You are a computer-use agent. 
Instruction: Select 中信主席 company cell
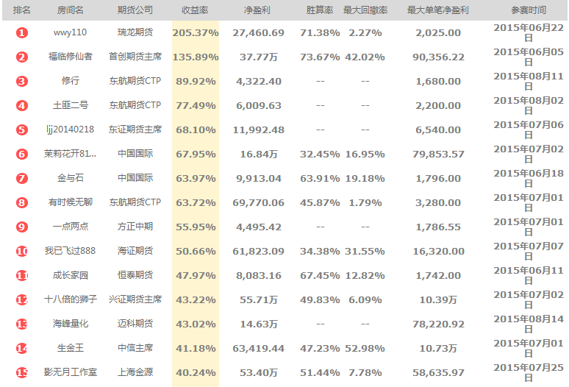pyautogui.click(x=135, y=348)
